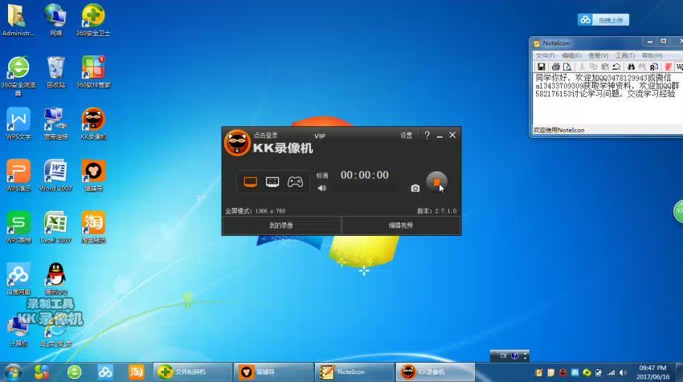This screenshot has width=683, height=382.
Task: Click the red note icon in NoteIcon toolbar
Action: [668, 67]
